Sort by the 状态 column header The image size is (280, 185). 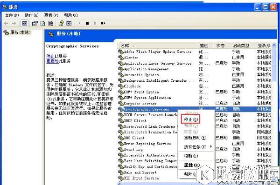pos(221,46)
